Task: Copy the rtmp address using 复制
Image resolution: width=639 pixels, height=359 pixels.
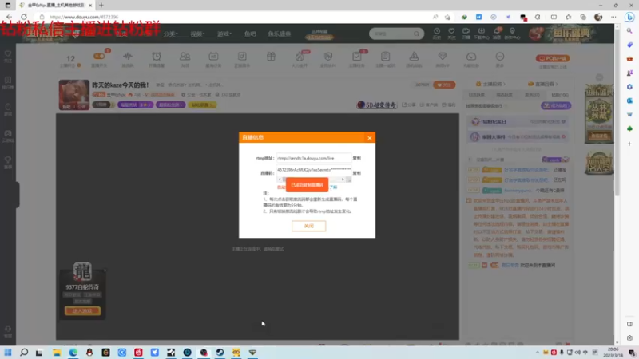Action: point(356,158)
